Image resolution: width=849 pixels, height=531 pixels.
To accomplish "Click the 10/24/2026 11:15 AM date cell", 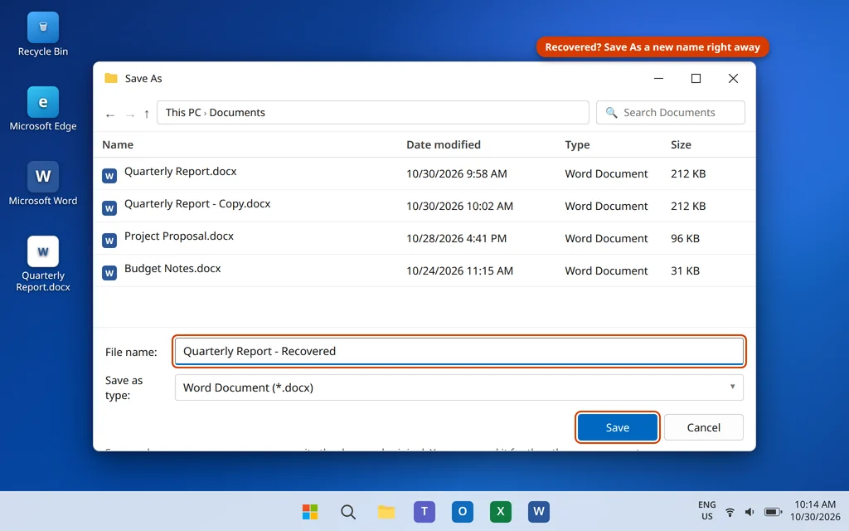I will (459, 271).
